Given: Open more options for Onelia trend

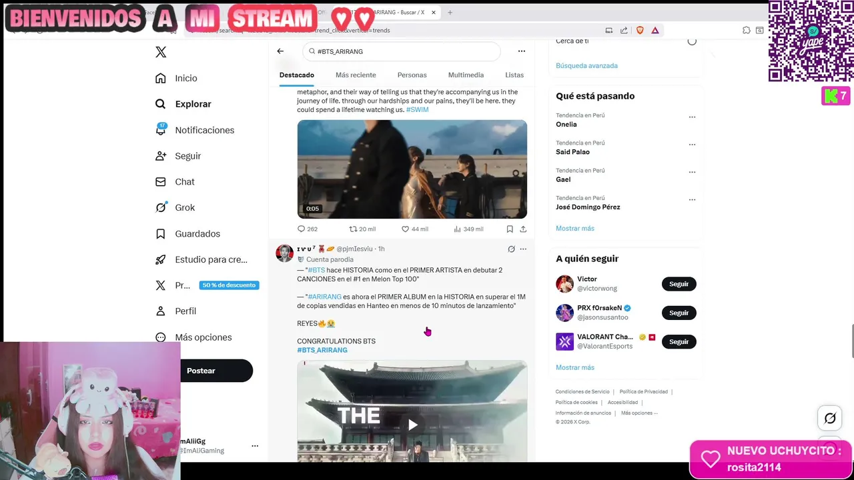Looking at the screenshot, I should [692, 117].
